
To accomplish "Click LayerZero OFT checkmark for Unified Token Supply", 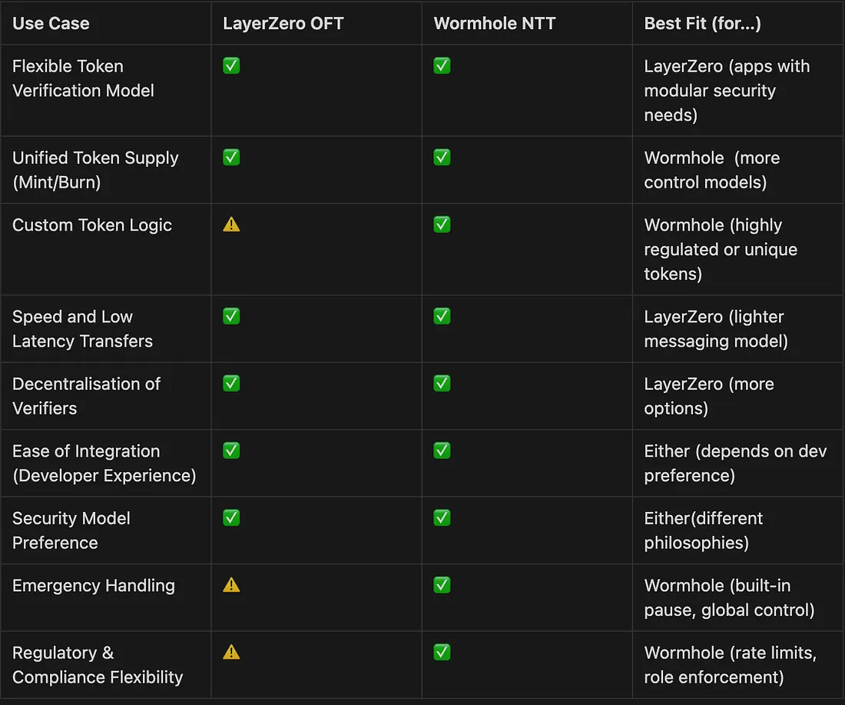I will (231, 158).
